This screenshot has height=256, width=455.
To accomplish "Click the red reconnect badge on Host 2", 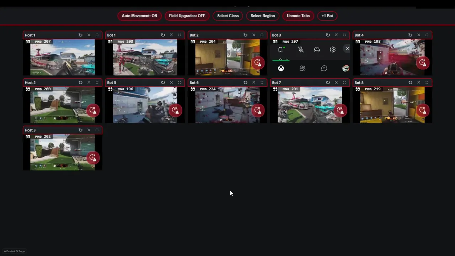I will pos(92,110).
